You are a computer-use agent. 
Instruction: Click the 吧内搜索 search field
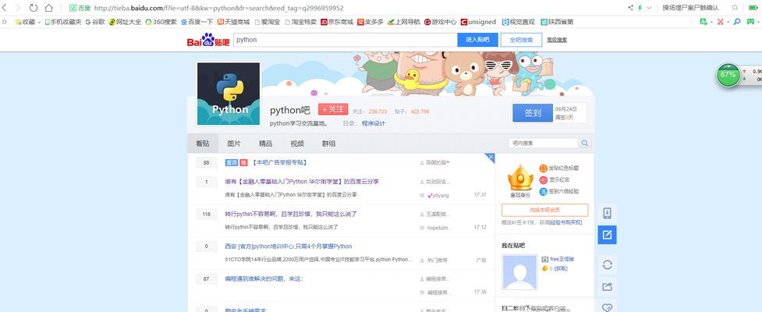544,143
